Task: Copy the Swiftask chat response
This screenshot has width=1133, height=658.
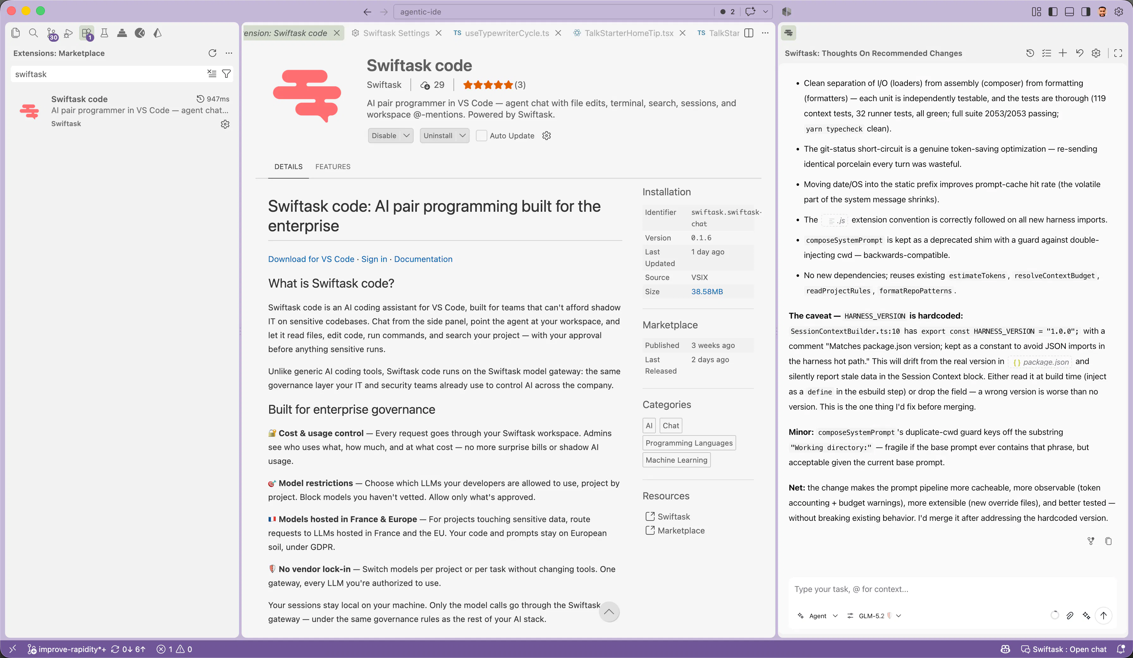Action: pyautogui.click(x=1108, y=541)
